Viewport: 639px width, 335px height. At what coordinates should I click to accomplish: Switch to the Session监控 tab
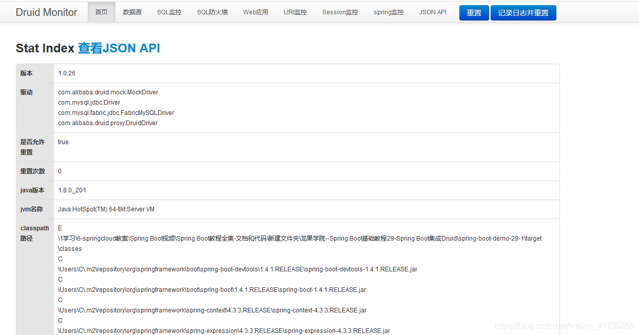pos(340,12)
